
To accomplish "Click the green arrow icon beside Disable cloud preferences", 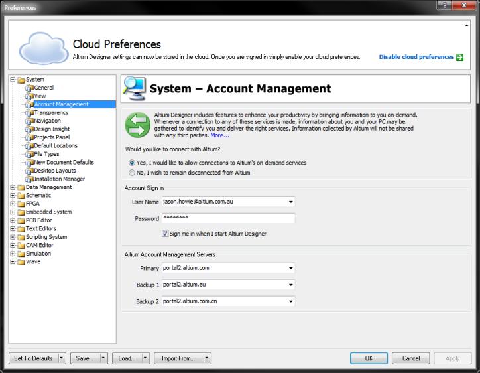I will [x=459, y=57].
